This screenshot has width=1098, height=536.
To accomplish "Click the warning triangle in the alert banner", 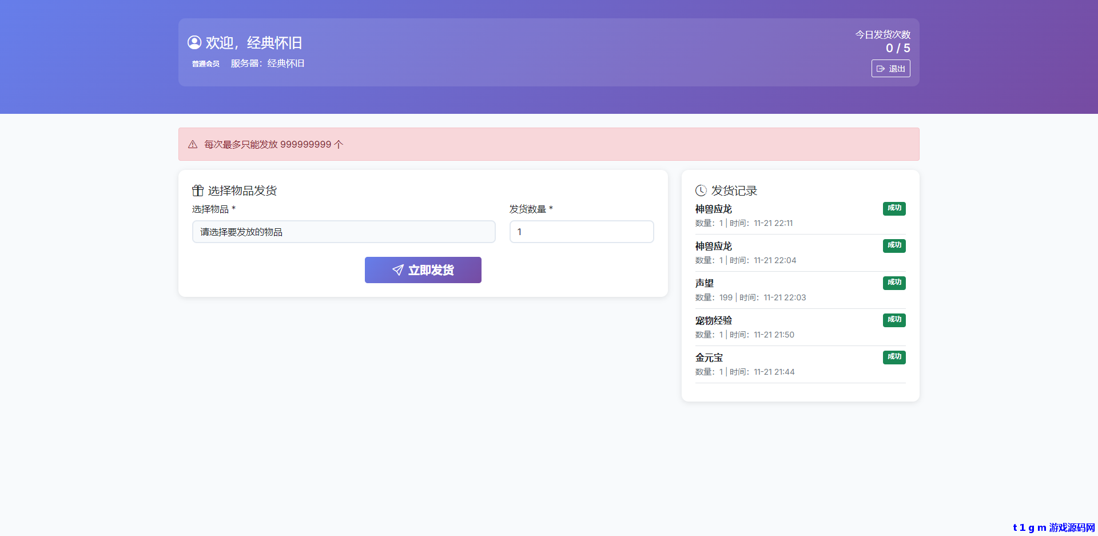I will pyautogui.click(x=192, y=144).
